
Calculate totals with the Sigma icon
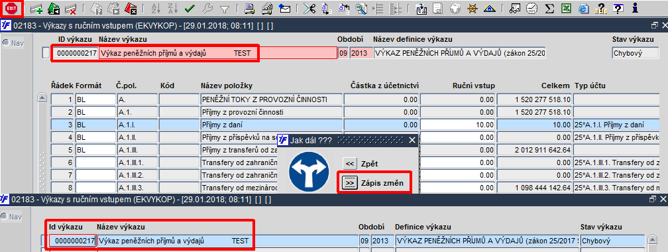(549, 8)
